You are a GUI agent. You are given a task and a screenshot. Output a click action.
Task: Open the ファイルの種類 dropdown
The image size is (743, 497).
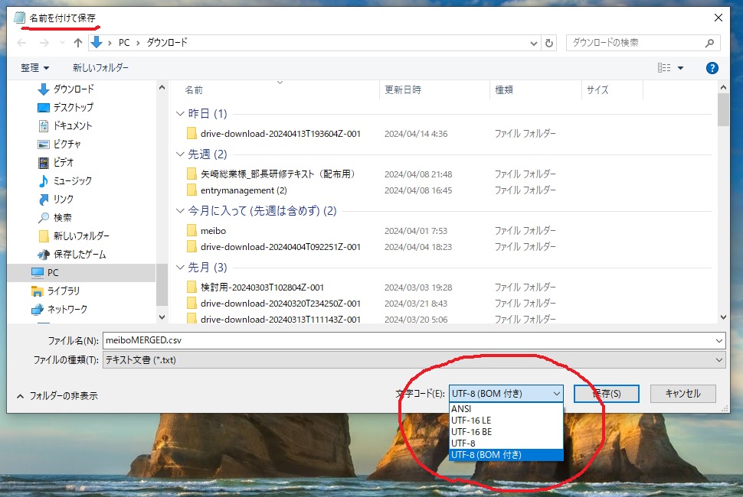pyautogui.click(x=412, y=359)
